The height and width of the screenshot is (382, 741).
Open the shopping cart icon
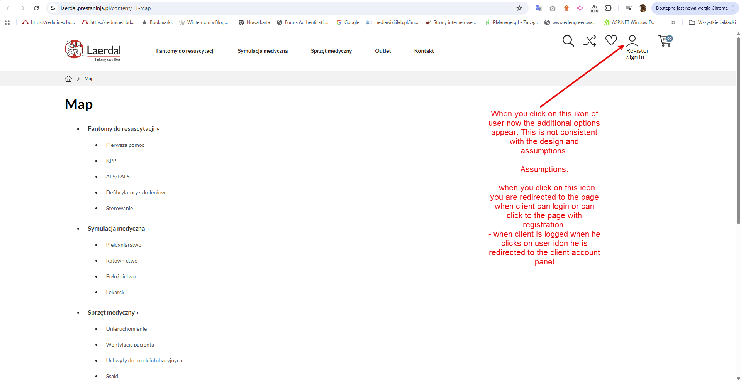coord(665,40)
